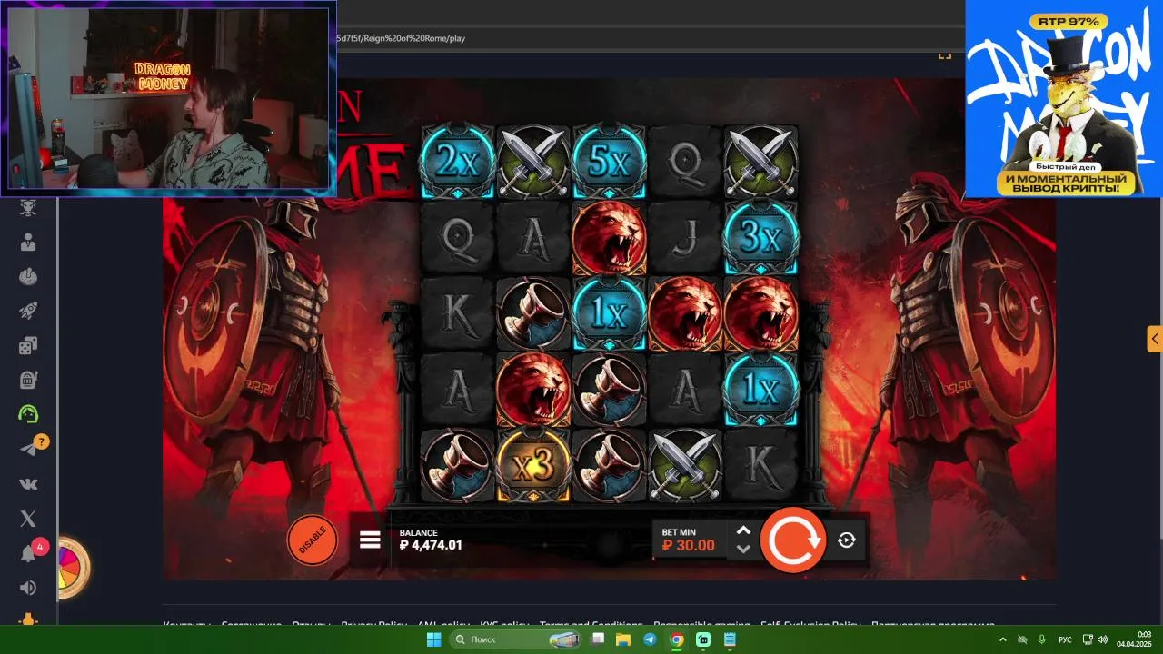Click the blue 5x multiplier symbol
Image resolution: width=1163 pixels, height=654 pixels.
point(609,162)
